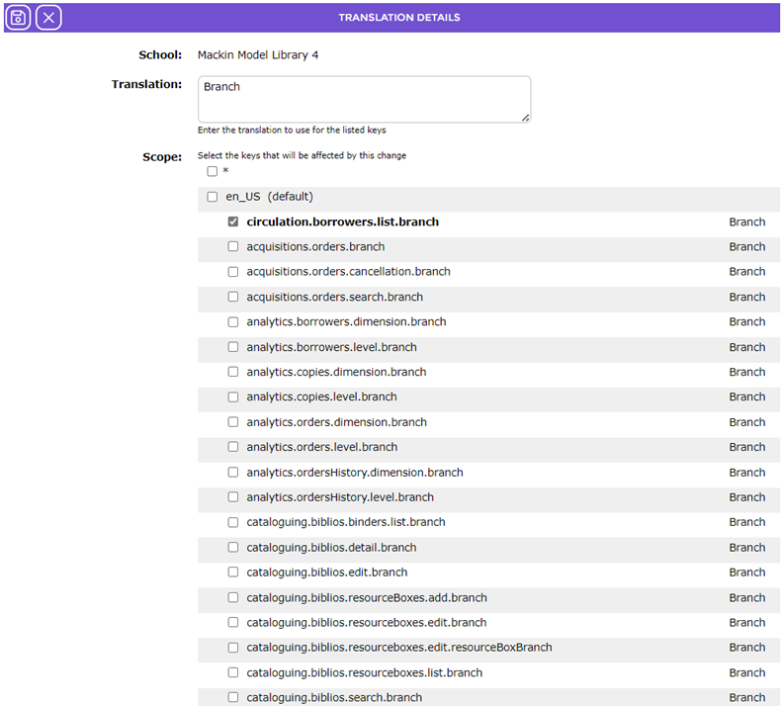
Task: Click the analytics.ordersHistory.dimension.branch key text
Action: pyautogui.click(x=355, y=473)
